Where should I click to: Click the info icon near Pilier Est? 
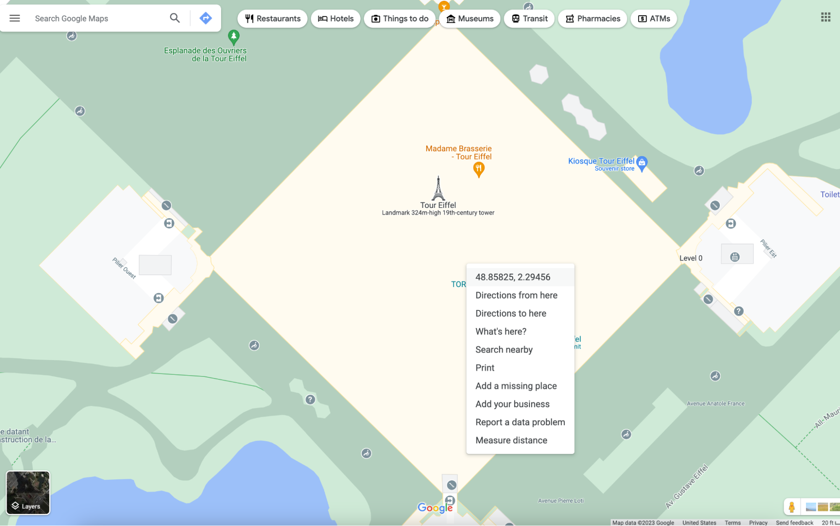pyautogui.click(x=739, y=311)
